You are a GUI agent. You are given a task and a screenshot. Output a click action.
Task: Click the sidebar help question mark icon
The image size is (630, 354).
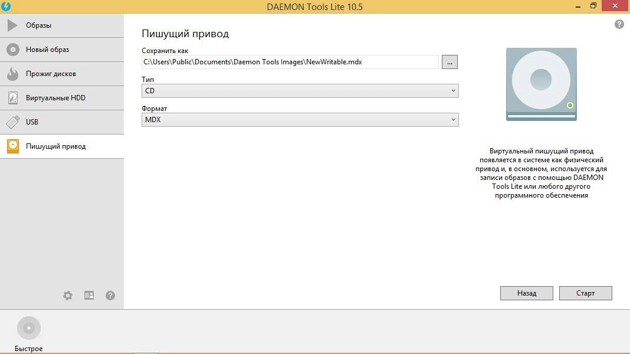110,296
